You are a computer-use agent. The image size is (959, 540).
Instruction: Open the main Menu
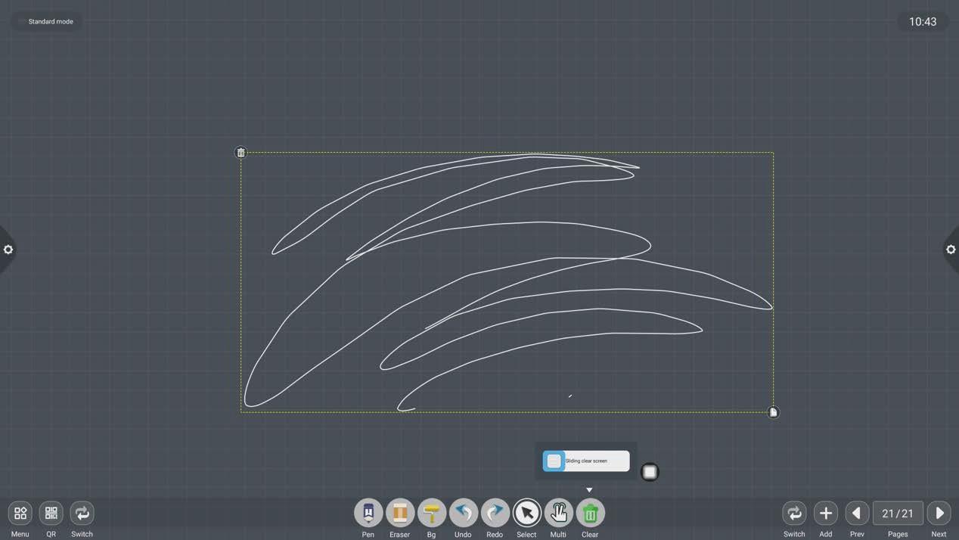20,513
